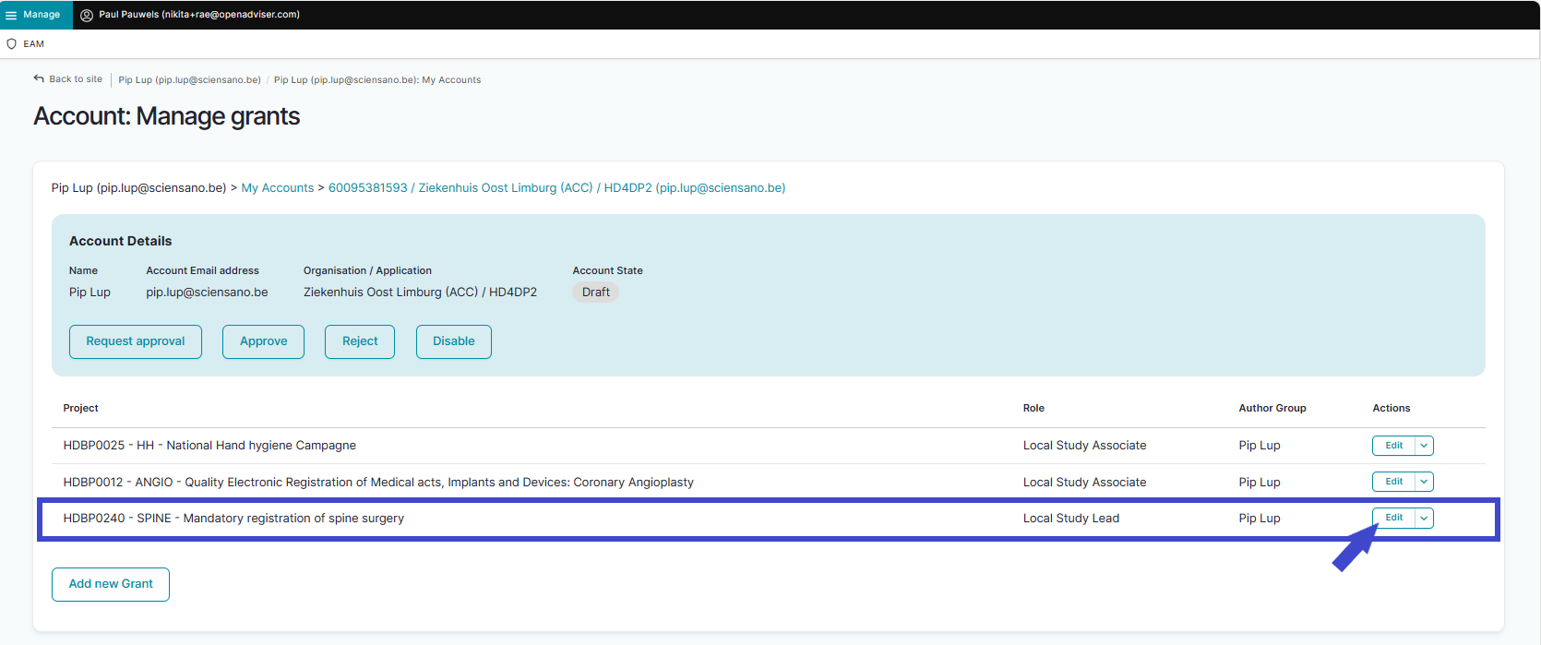Click the Back to site arrow
The image size is (1541, 645).
point(39,78)
